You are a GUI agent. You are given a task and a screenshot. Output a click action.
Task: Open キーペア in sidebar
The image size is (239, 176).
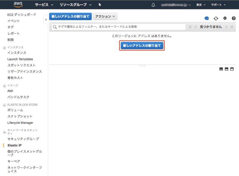click(13, 161)
